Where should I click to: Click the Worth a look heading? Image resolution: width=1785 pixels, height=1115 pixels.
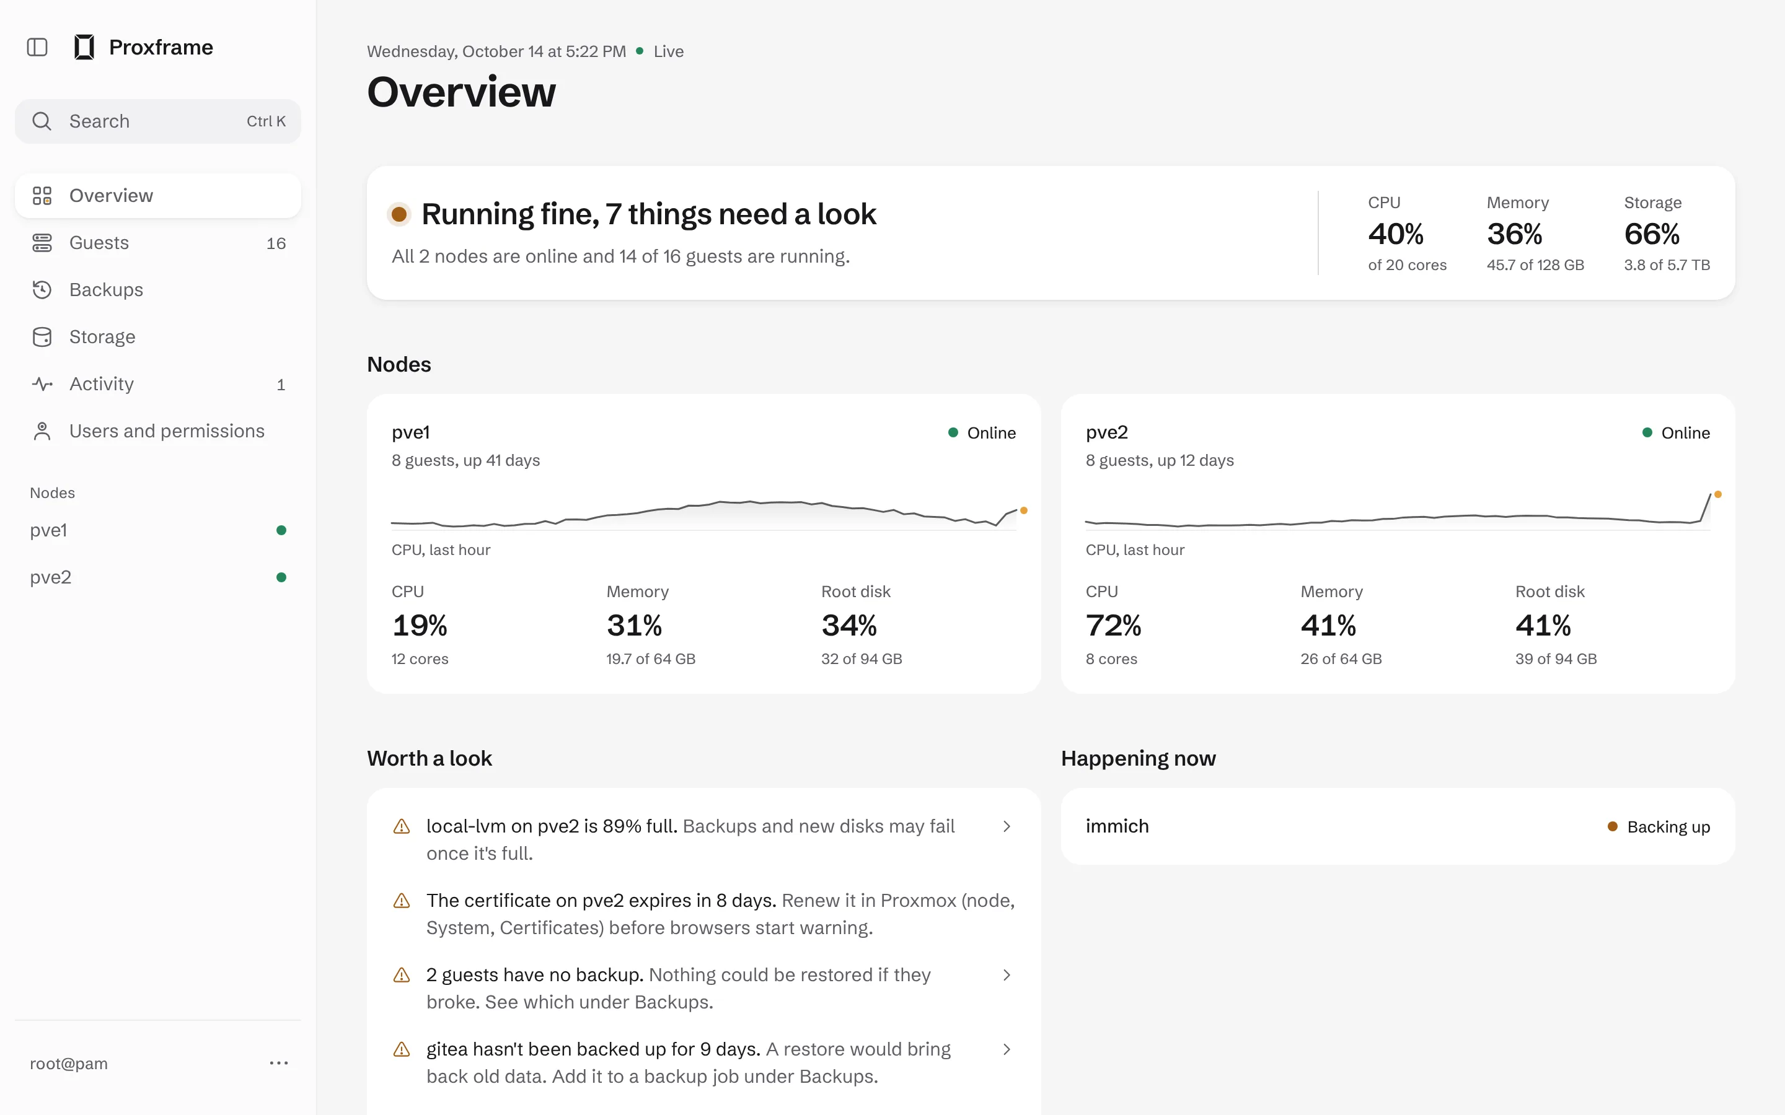click(430, 758)
